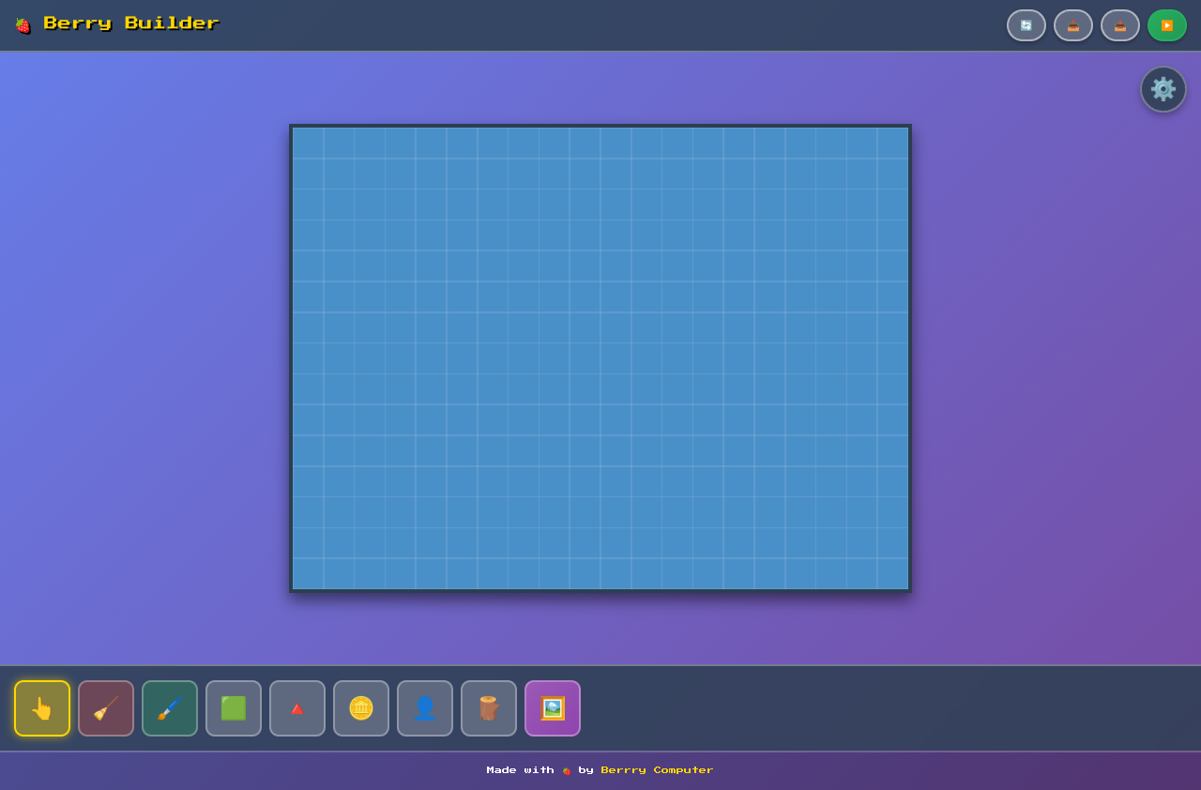The width and height of the screenshot is (1201, 790).
Task: Select the blue paintbrush tool
Action: 170,708
